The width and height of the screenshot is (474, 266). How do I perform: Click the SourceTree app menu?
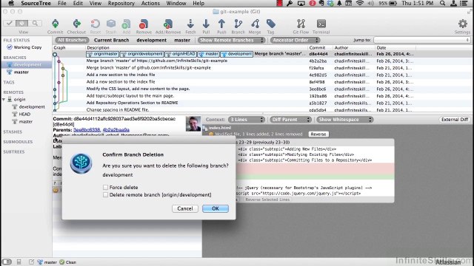pos(36,3)
